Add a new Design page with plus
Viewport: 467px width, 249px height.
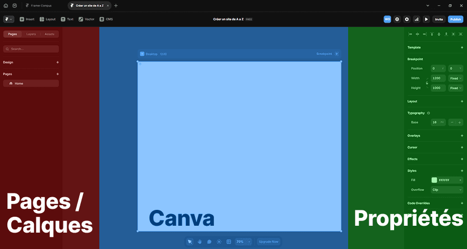(x=58, y=62)
